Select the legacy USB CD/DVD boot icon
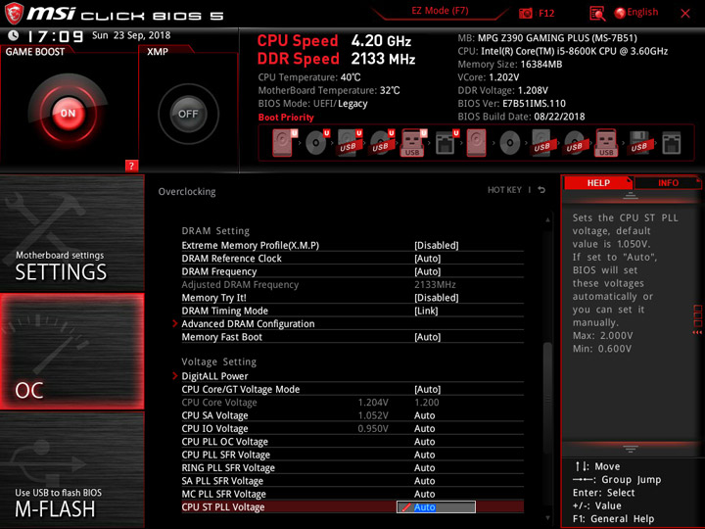Viewport: 705px width, 529px height. 574,143
